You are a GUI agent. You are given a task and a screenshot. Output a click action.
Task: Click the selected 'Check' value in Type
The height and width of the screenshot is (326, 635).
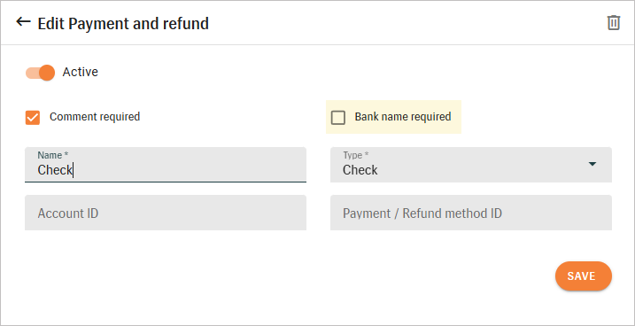(x=360, y=170)
